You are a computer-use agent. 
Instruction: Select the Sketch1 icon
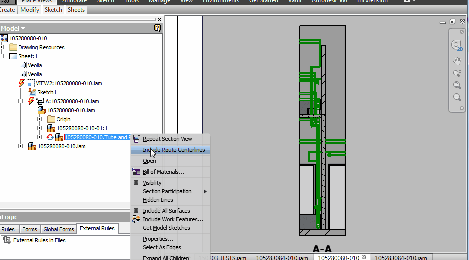[x=32, y=92]
